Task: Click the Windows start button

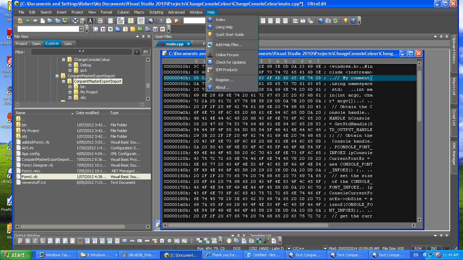Action: pos(14,255)
